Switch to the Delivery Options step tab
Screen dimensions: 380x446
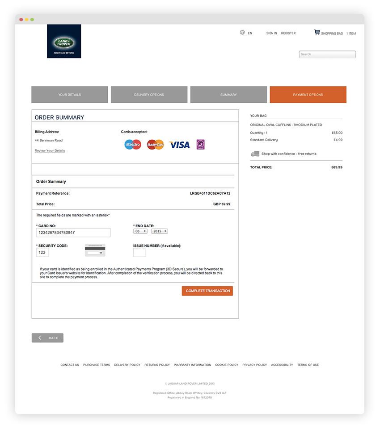point(149,95)
